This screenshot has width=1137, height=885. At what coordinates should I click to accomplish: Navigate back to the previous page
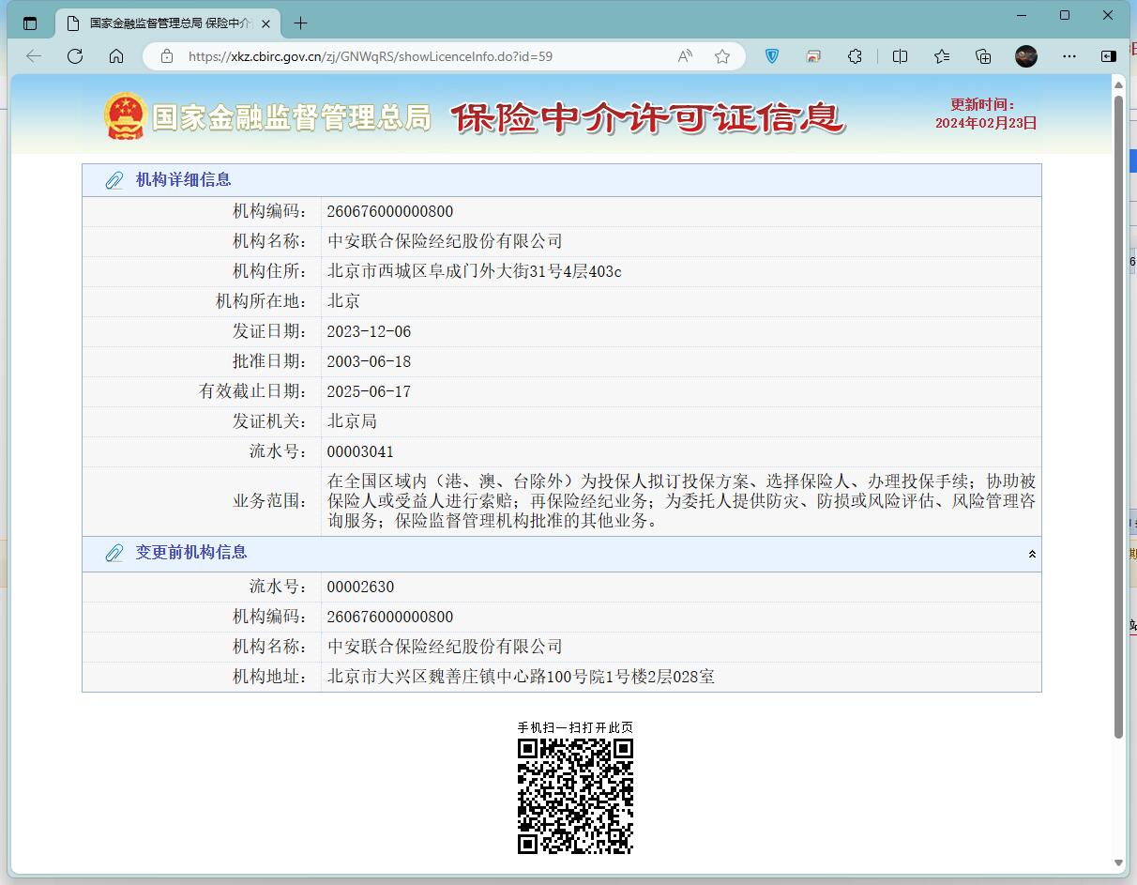34,56
